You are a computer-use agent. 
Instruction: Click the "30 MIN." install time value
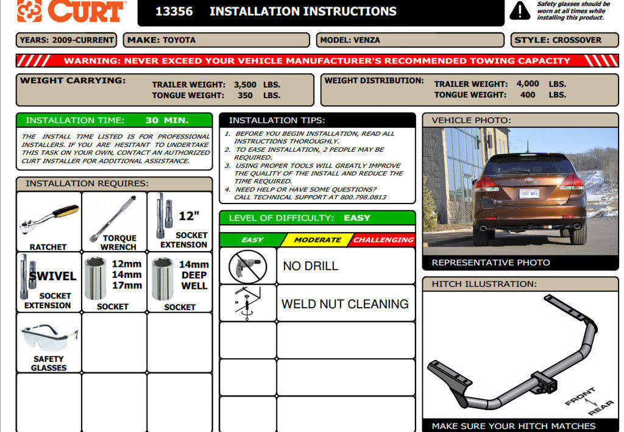point(167,120)
